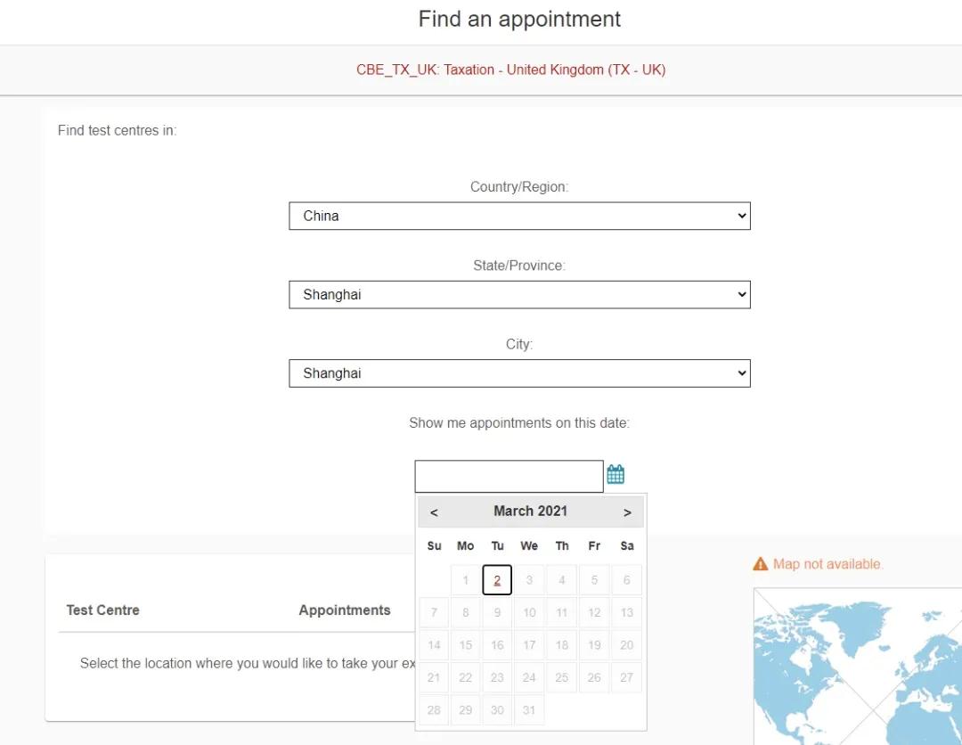This screenshot has width=962, height=745.
Task: Click the March 2021 calendar title
Action: pos(530,512)
